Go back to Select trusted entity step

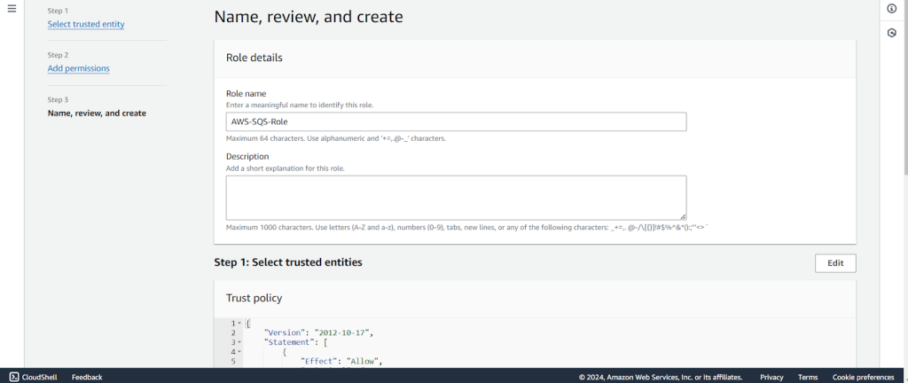pos(86,24)
